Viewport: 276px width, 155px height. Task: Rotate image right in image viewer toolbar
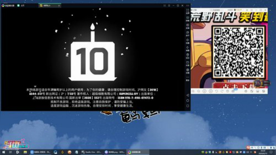pyautogui.click(x=222, y=91)
